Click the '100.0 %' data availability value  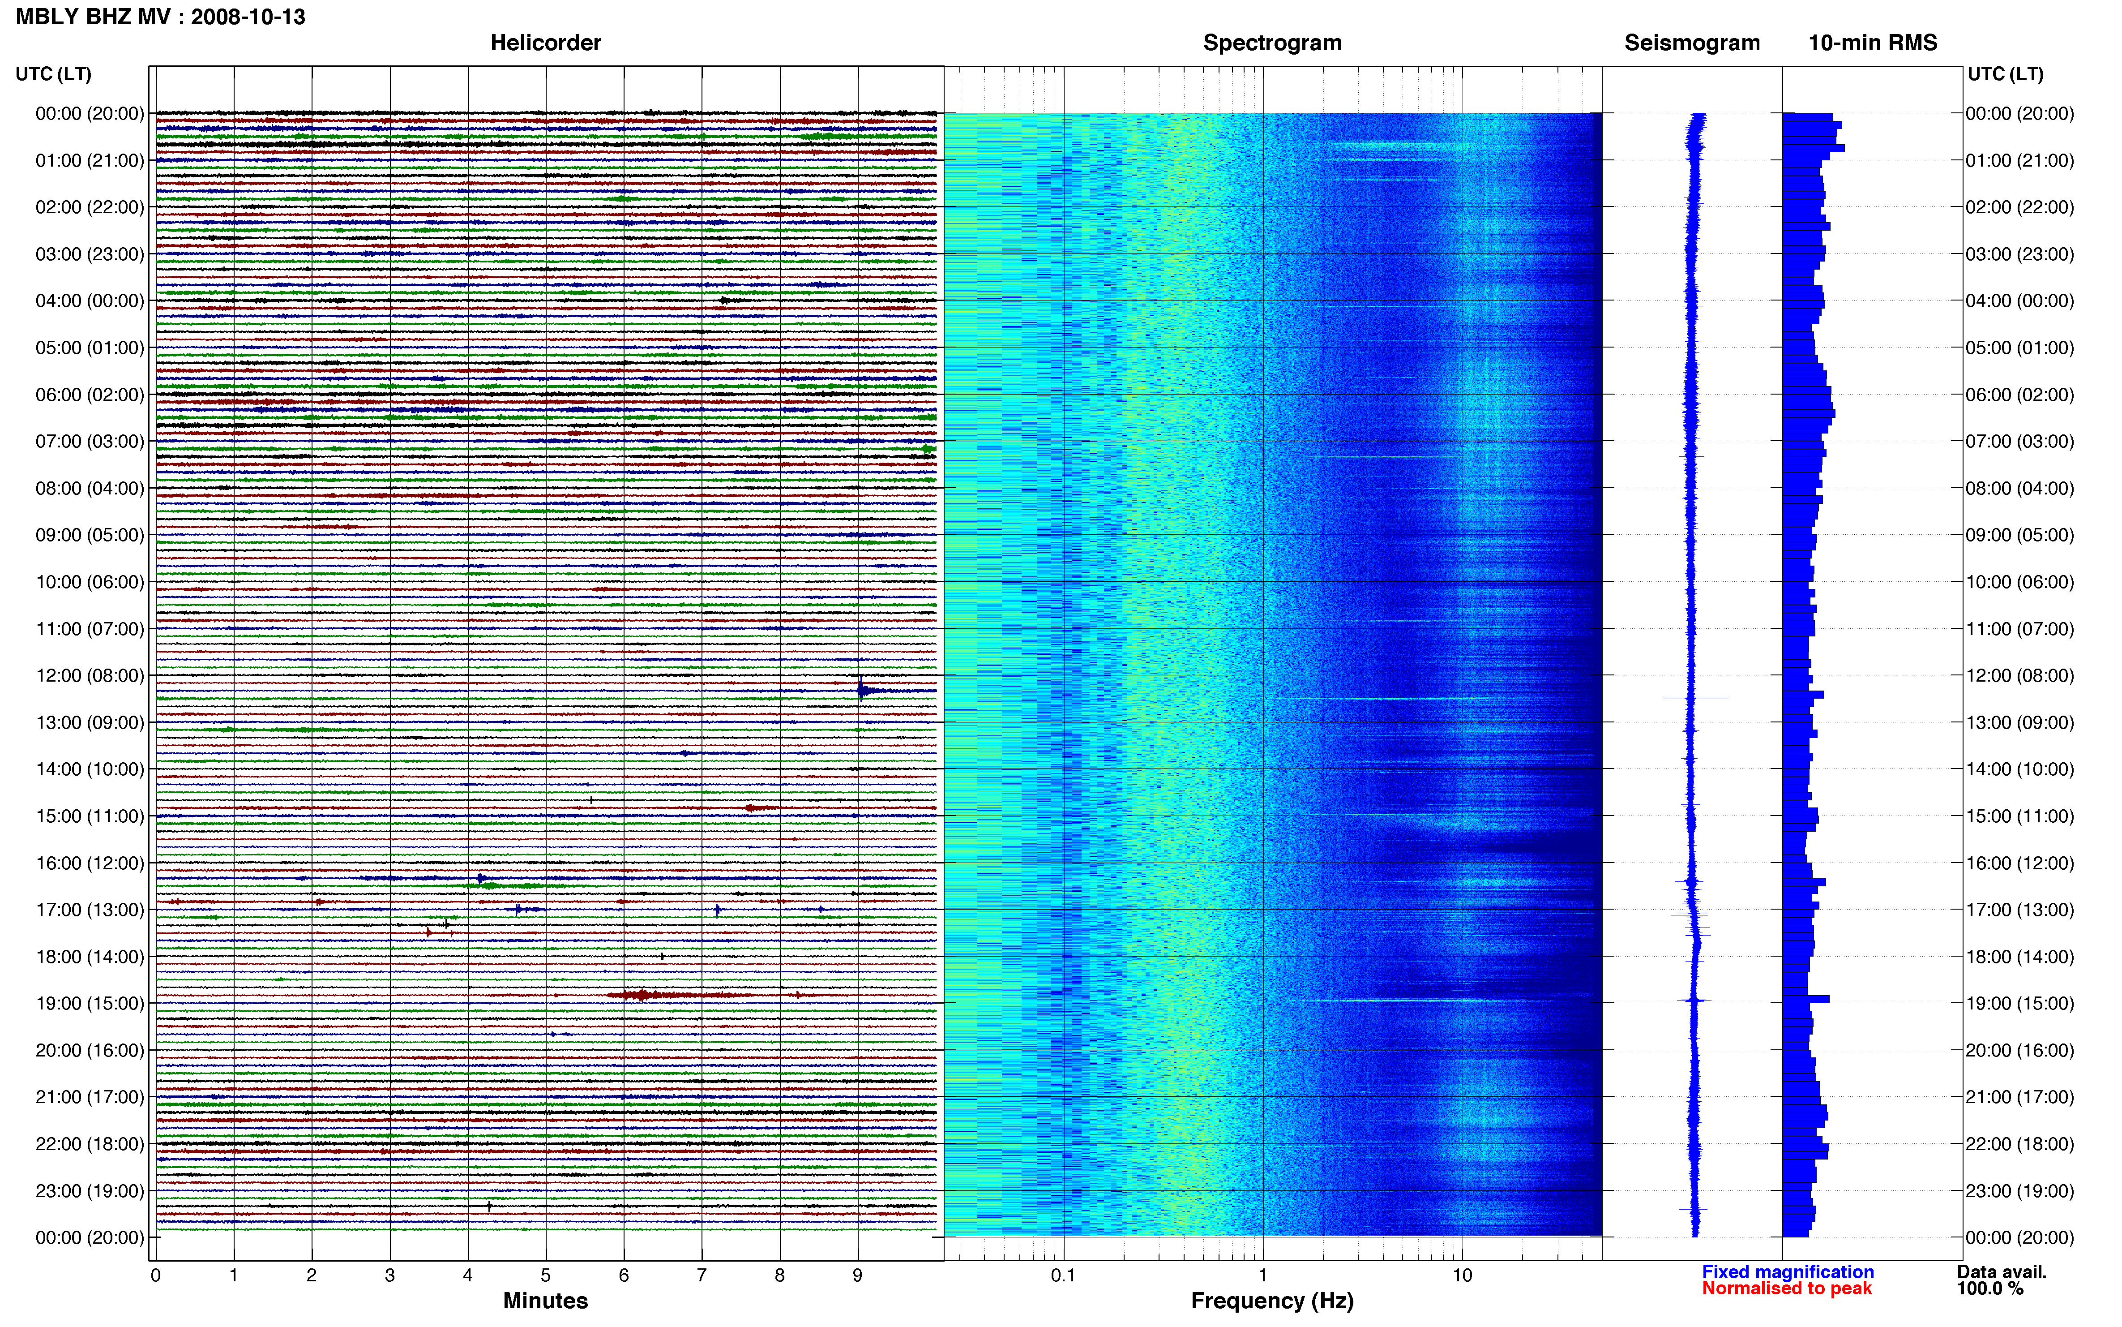pyautogui.click(x=1990, y=1288)
